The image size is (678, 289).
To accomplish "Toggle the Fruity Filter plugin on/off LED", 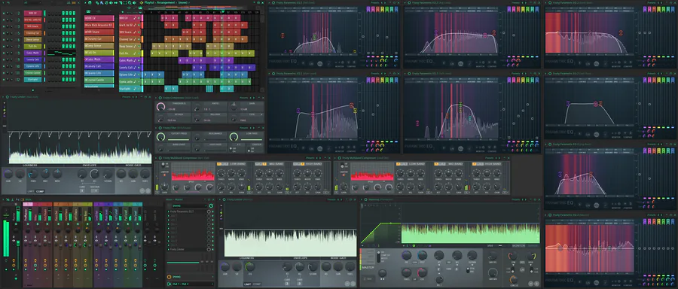I will [160, 128].
